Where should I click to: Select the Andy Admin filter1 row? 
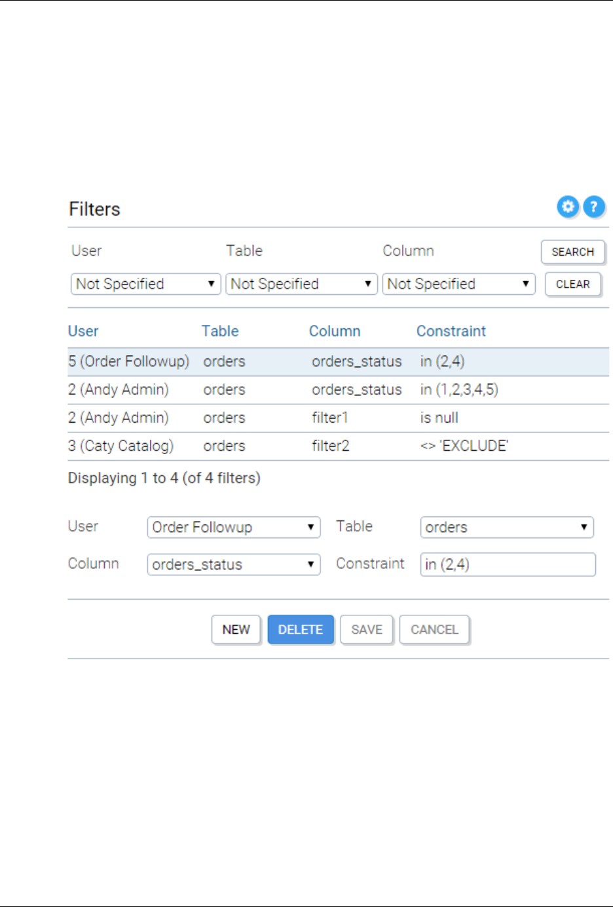pos(262,418)
